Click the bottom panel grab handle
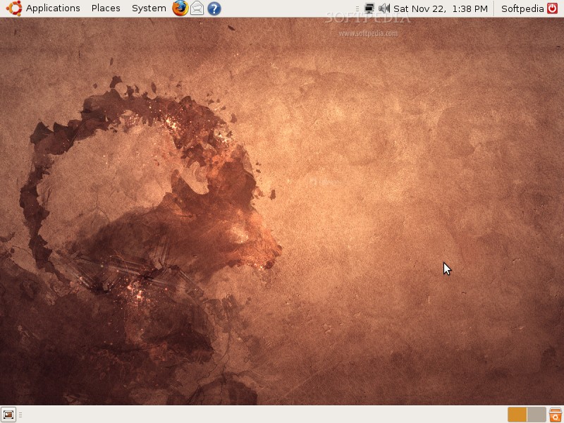Viewport: 564px width, 423px height. tap(20, 414)
